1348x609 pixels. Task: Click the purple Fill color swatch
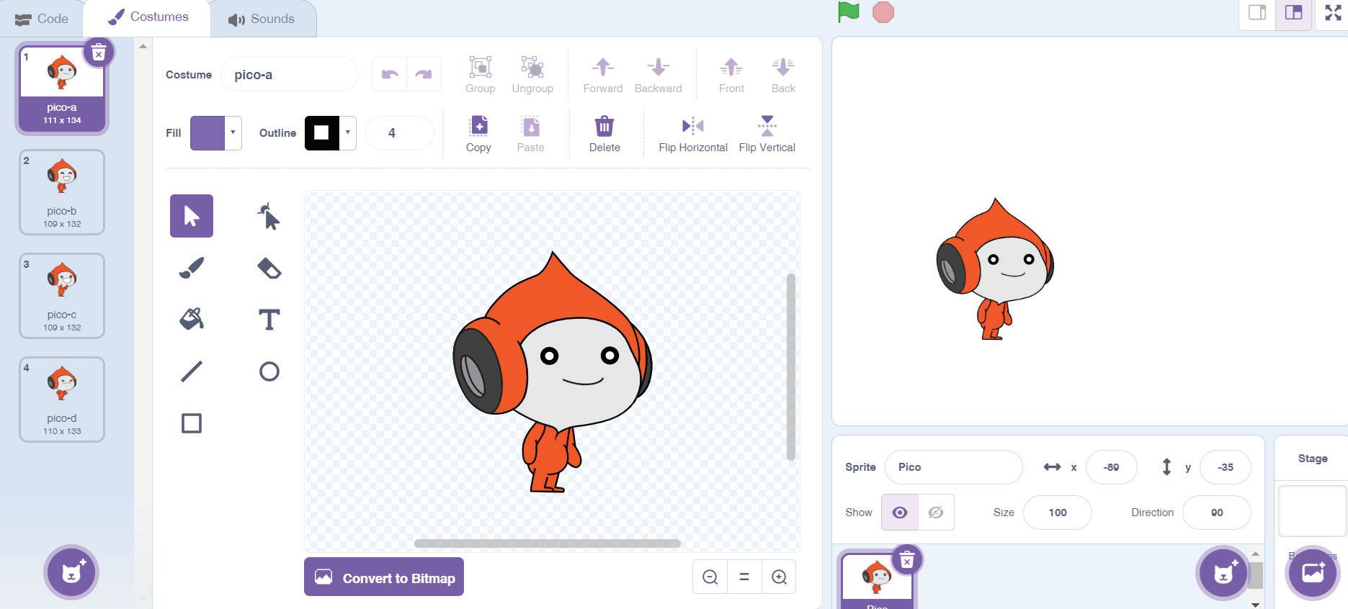[207, 132]
